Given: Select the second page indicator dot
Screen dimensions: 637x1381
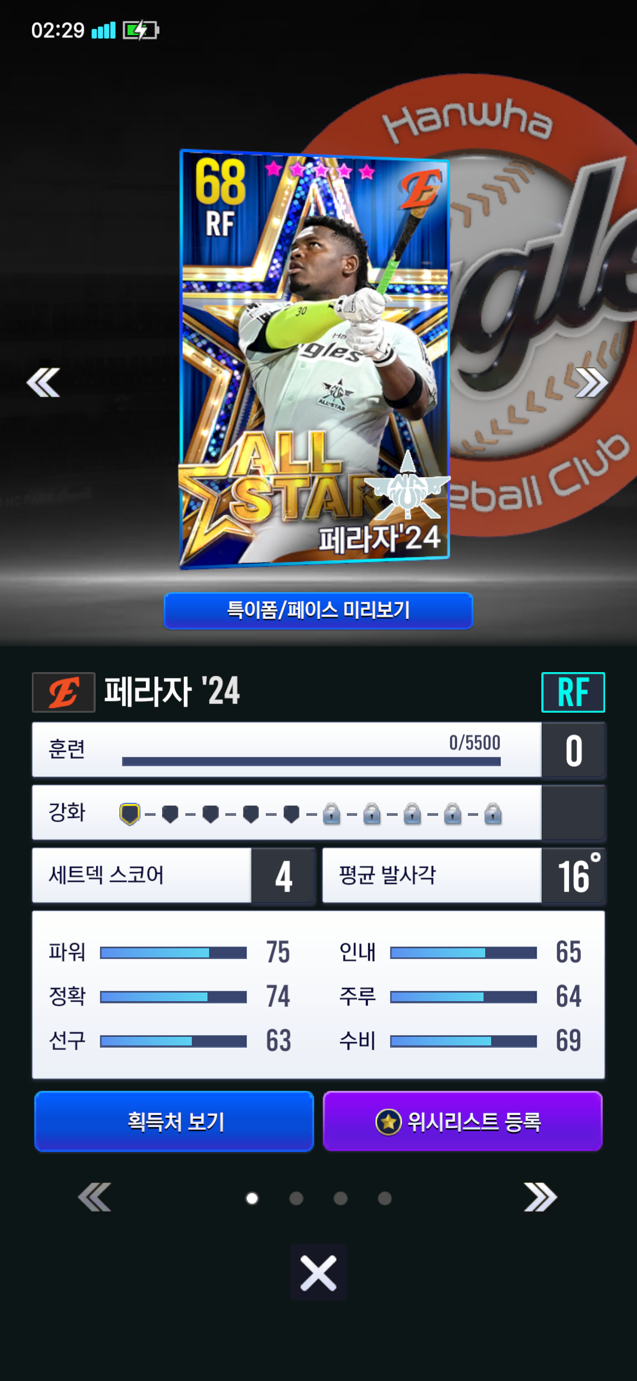Looking at the screenshot, I should click(296, 1198).
